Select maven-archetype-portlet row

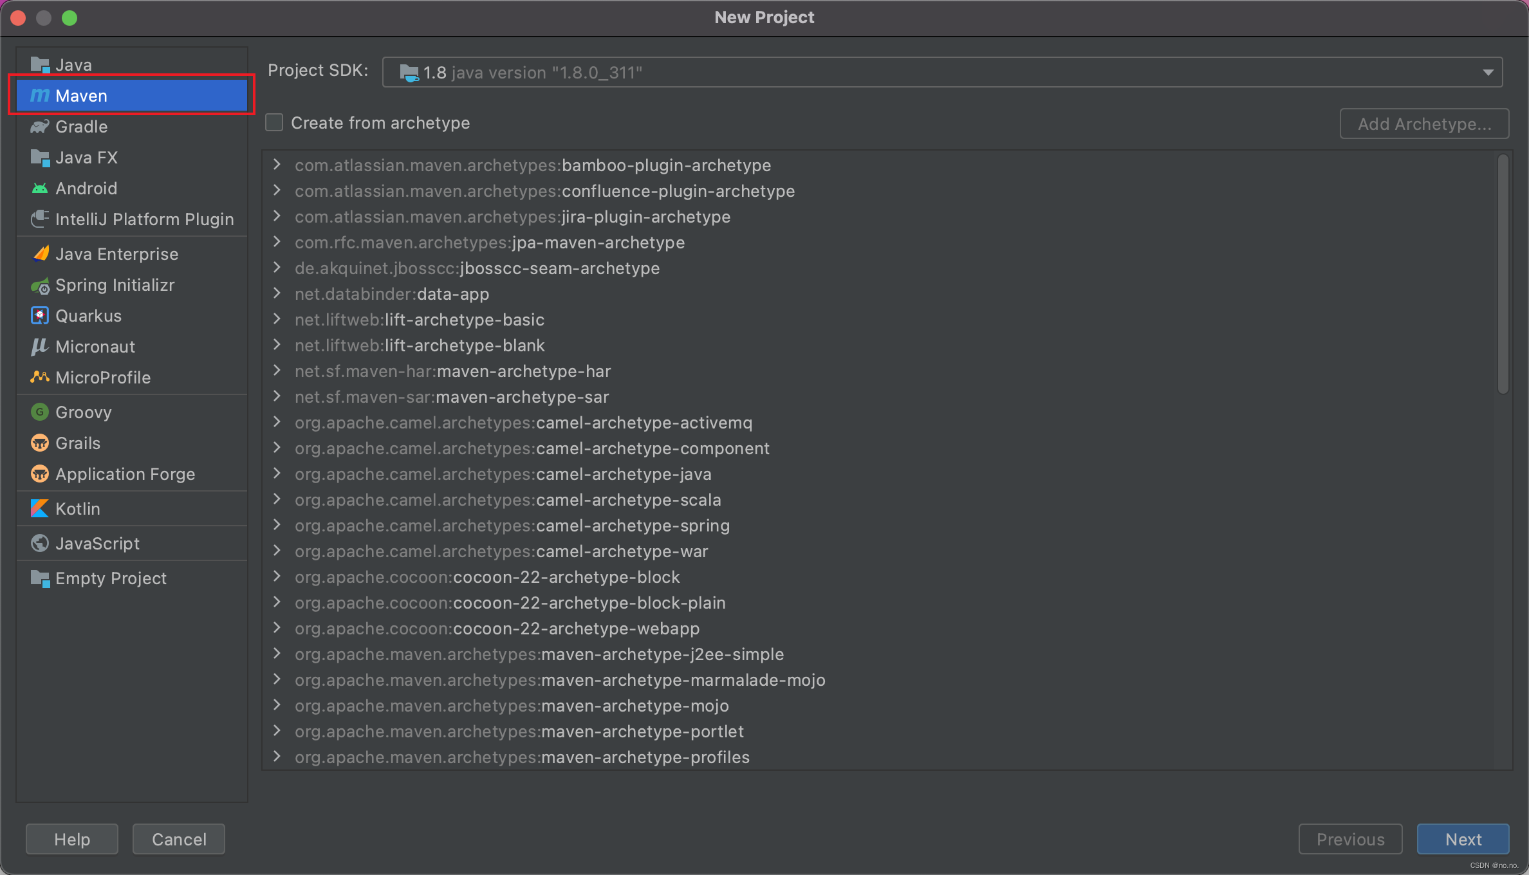(x=880, y=732)
